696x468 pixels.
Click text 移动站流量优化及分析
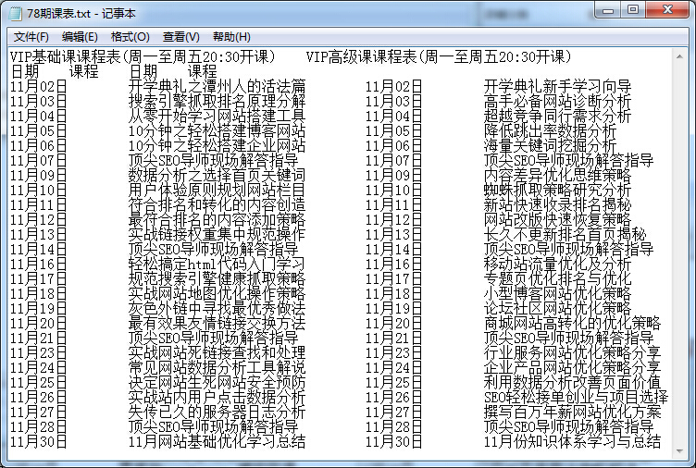click(557, 264)
